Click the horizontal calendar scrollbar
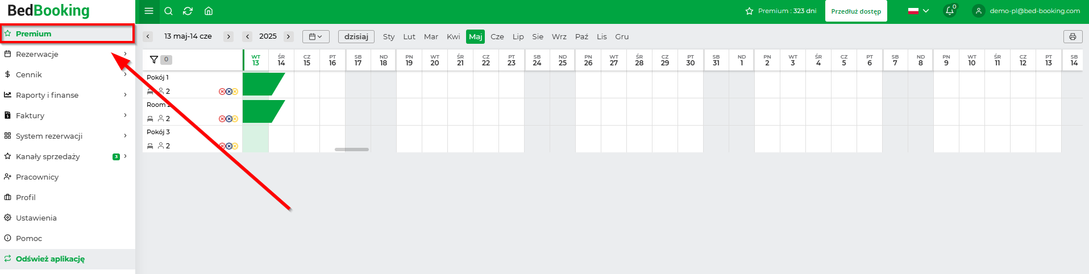 coord(351,150)
